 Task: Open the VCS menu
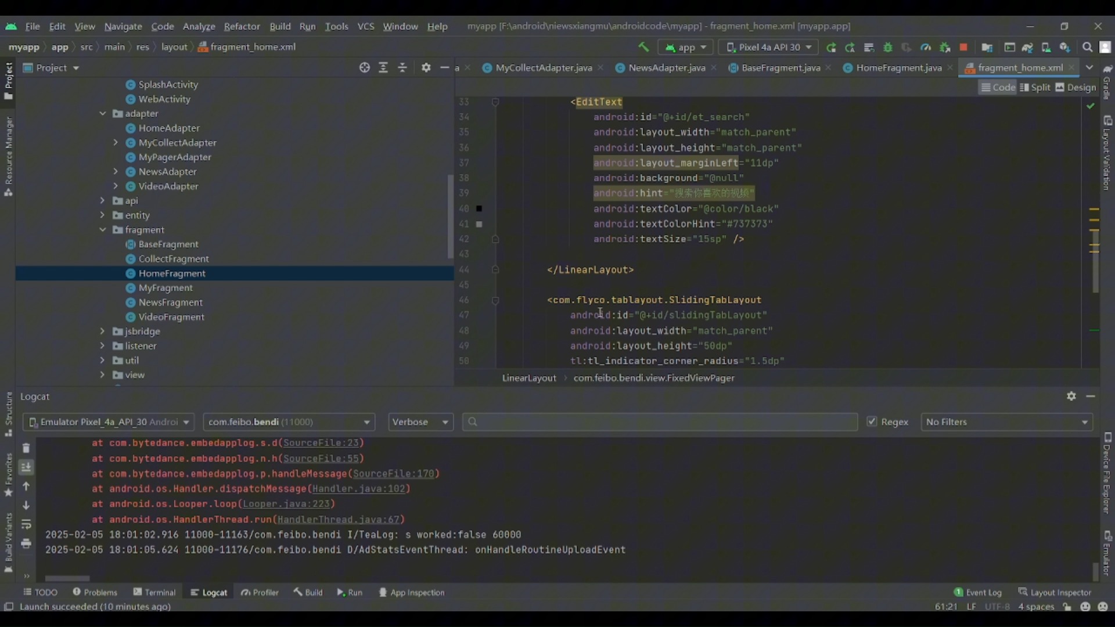365,26
